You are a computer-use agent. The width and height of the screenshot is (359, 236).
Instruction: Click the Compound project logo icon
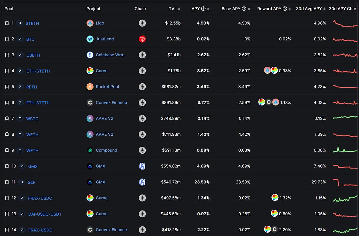(x=90, y=150)
